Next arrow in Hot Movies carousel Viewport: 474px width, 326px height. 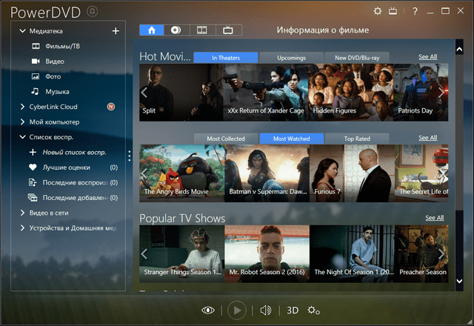point(441,93)
